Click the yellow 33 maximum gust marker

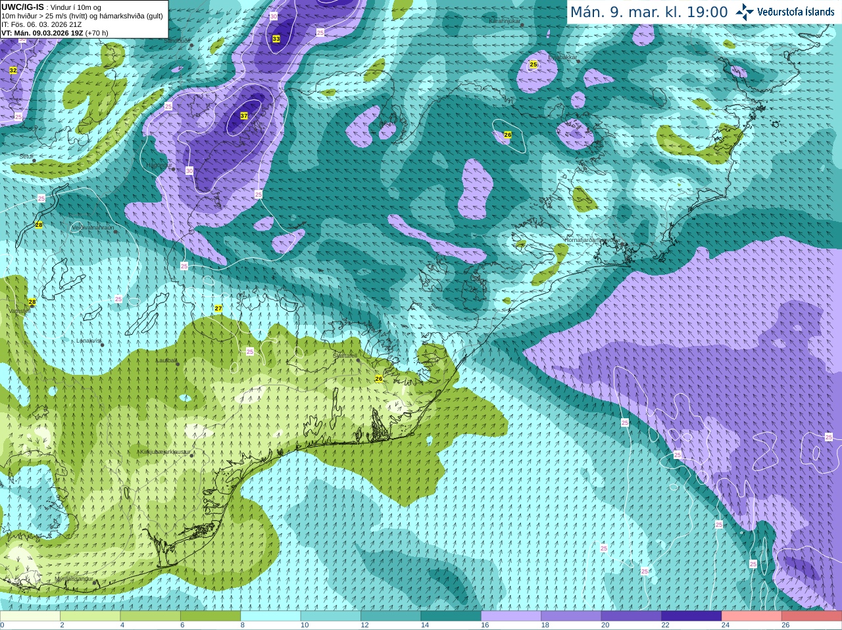tap(276, 39)
